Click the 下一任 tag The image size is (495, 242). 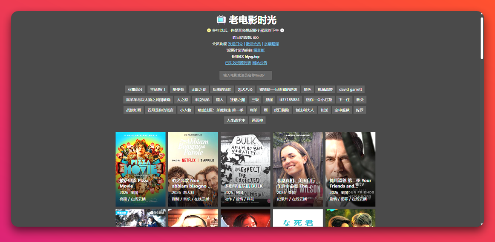344,100
